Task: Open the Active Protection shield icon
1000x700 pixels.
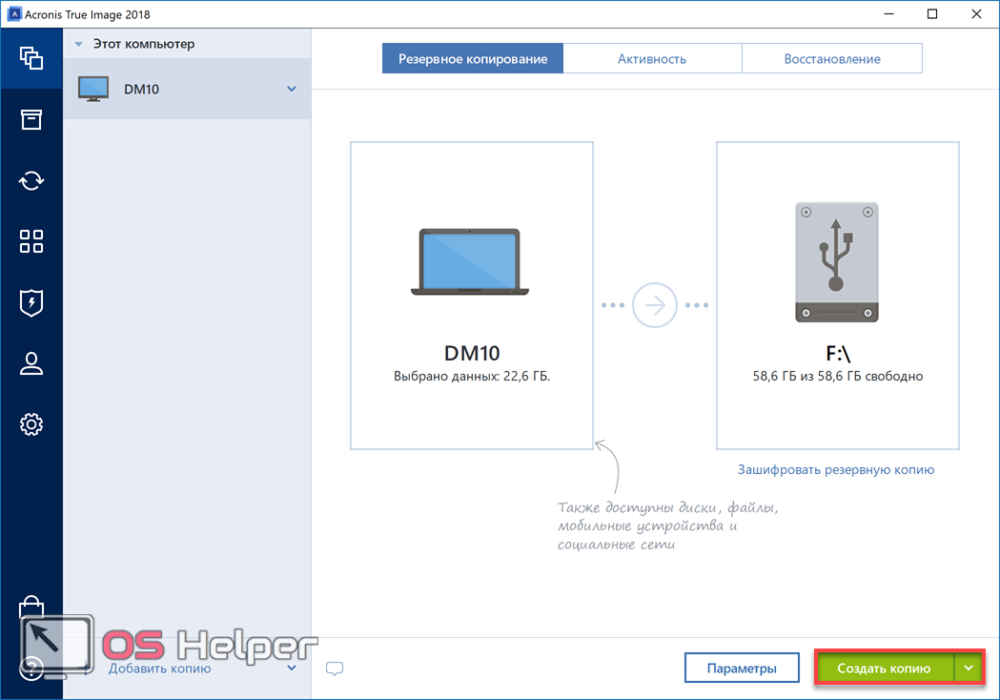Action: [31, 302]
